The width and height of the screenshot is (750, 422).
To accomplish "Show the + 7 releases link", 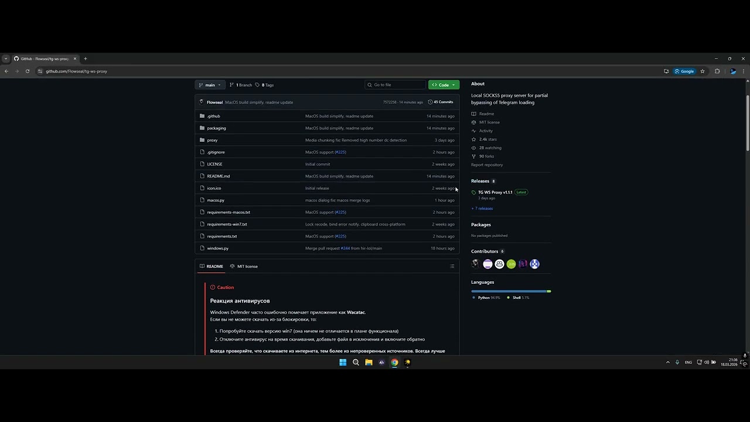I will click(x=482, y=209).
